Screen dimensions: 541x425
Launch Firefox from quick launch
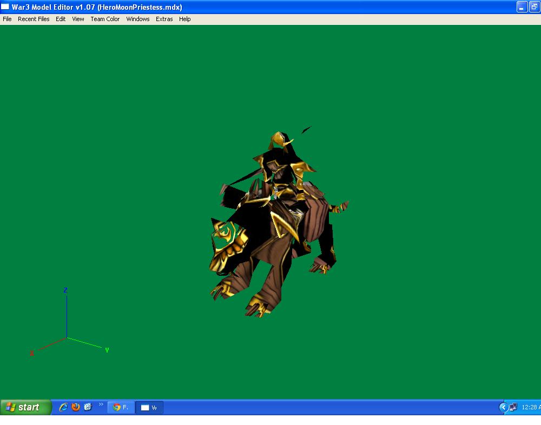click(x=76, y=407)
